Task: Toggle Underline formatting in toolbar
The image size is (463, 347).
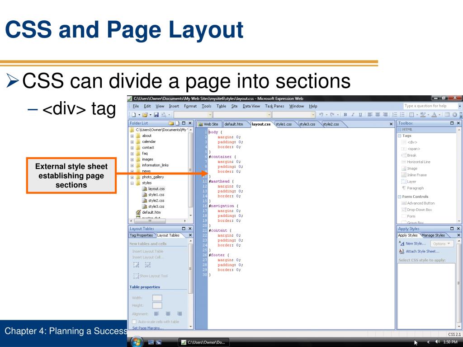Action: [x=360, y=114]
